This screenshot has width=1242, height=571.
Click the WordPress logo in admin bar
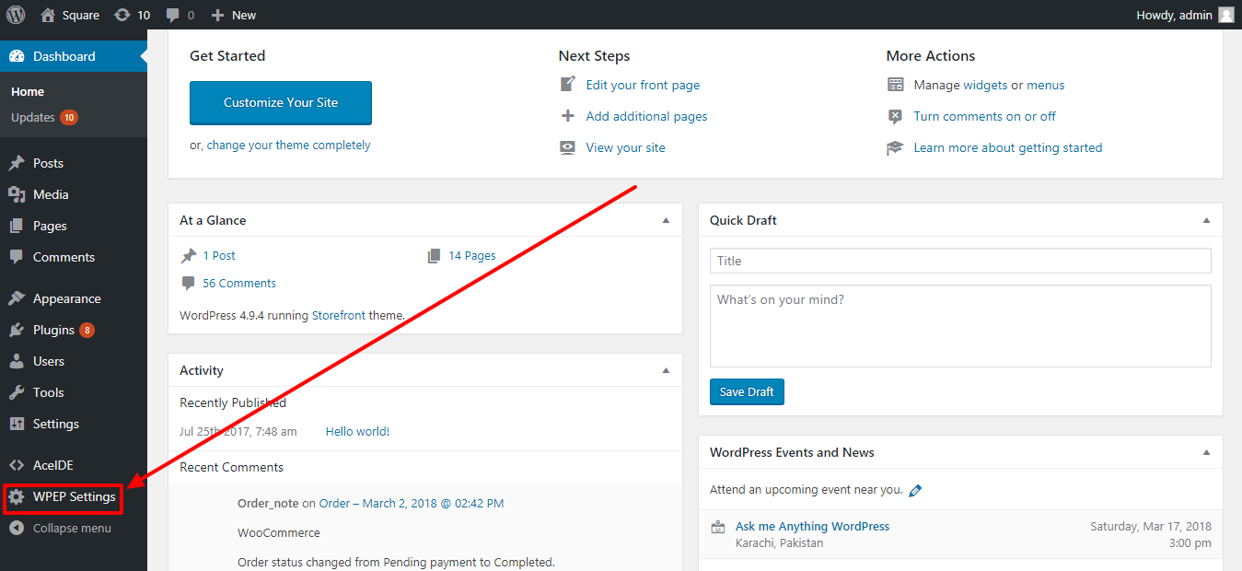coord(16,15)
